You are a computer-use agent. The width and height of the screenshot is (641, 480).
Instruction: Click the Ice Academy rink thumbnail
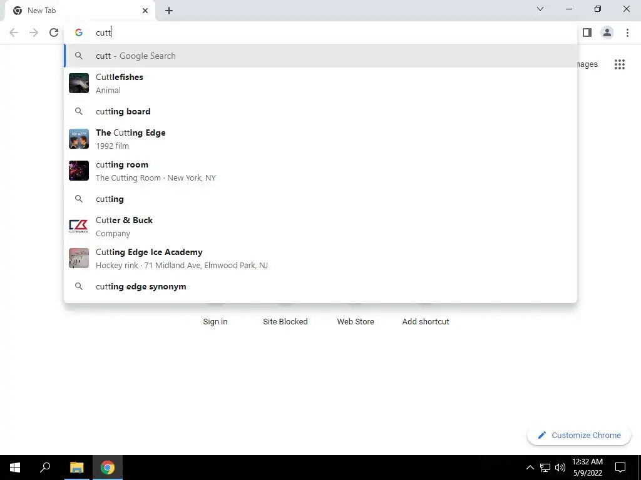coord(79,258)
